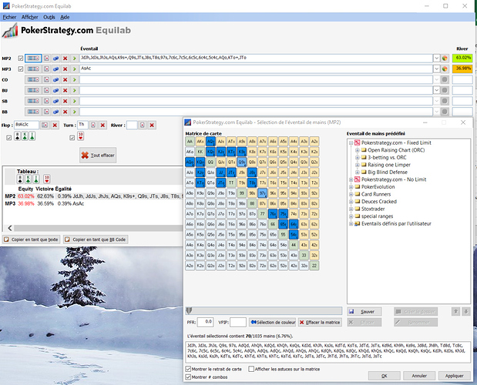Click the results panel horizontal scrollbar
This screenshot has height=385, width=477.
(94, 228)
